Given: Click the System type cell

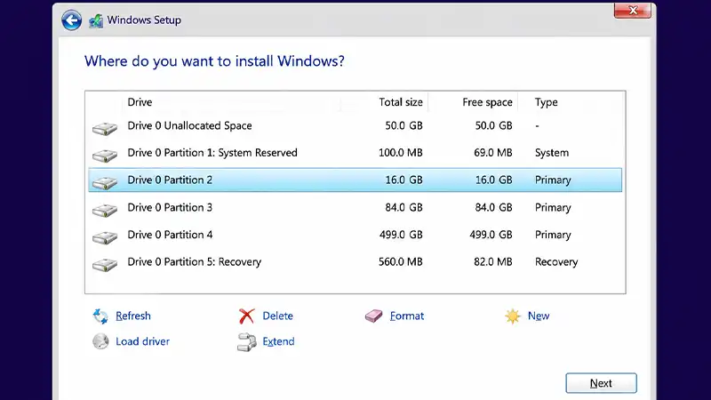Looking at the screenshot, I should 551,153.
